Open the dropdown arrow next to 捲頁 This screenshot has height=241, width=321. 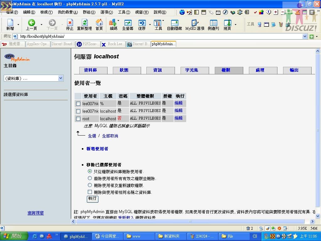tap(235, 24)
